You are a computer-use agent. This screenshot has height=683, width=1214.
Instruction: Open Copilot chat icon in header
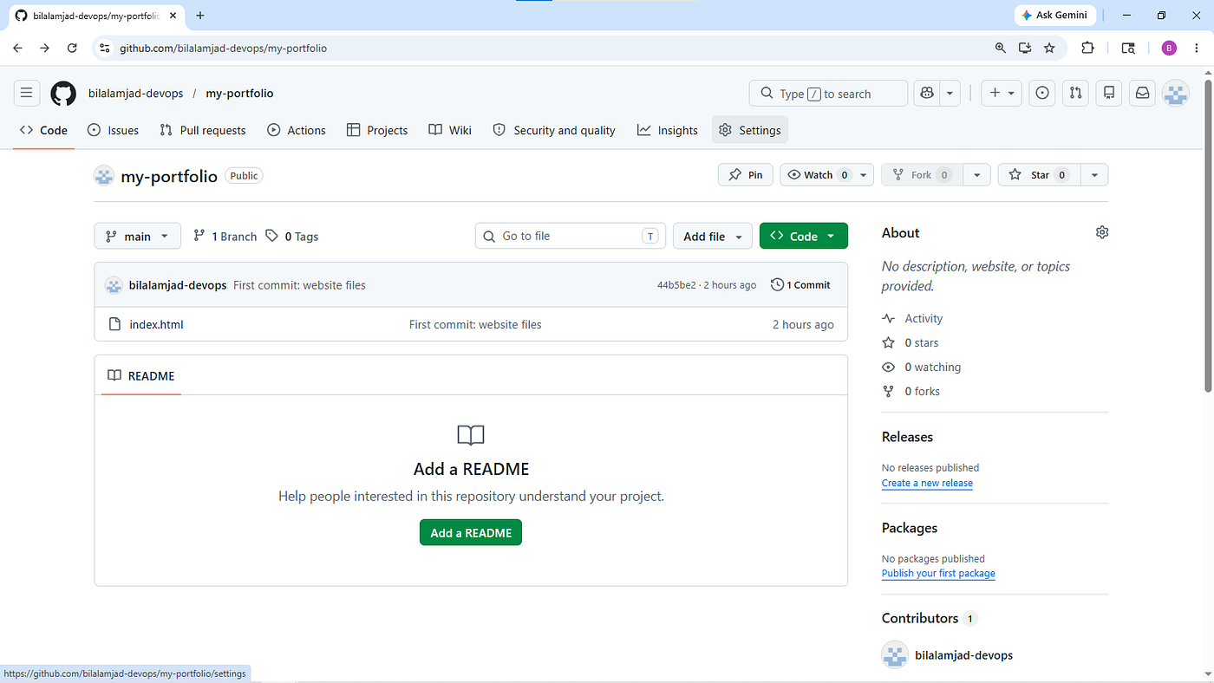[x=927, y=93]
